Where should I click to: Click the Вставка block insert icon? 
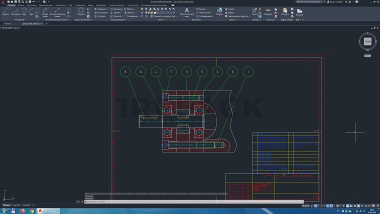pos(219,11)
